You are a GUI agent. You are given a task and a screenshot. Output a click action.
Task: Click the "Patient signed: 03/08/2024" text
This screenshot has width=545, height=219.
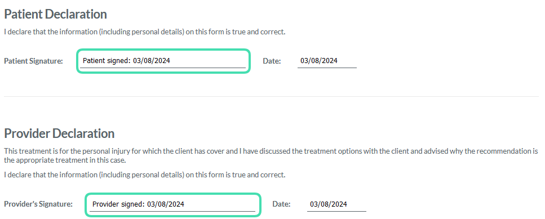(x=126, y=61)
